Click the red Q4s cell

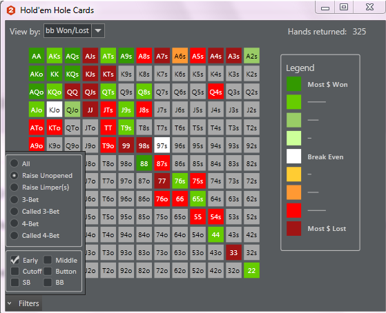click(x=215, y=92)
